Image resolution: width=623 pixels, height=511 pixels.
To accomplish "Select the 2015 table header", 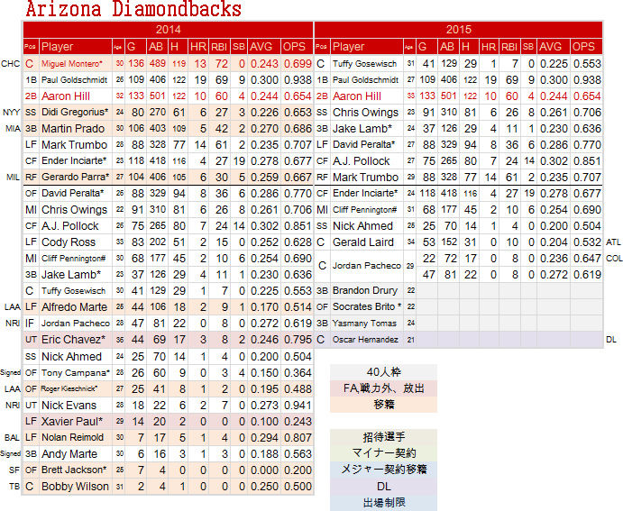I will click(x=459, y=30).
